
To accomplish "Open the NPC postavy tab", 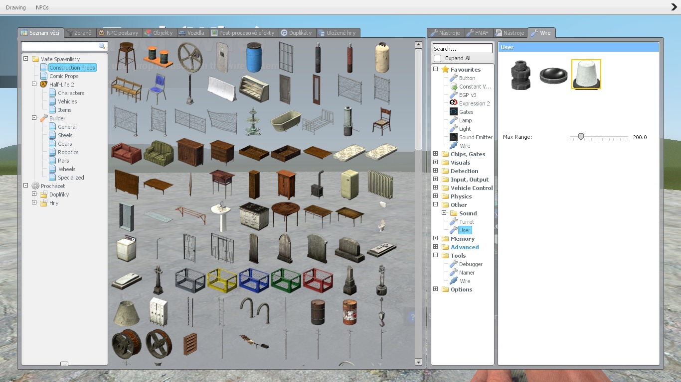I will pos(118,33).
